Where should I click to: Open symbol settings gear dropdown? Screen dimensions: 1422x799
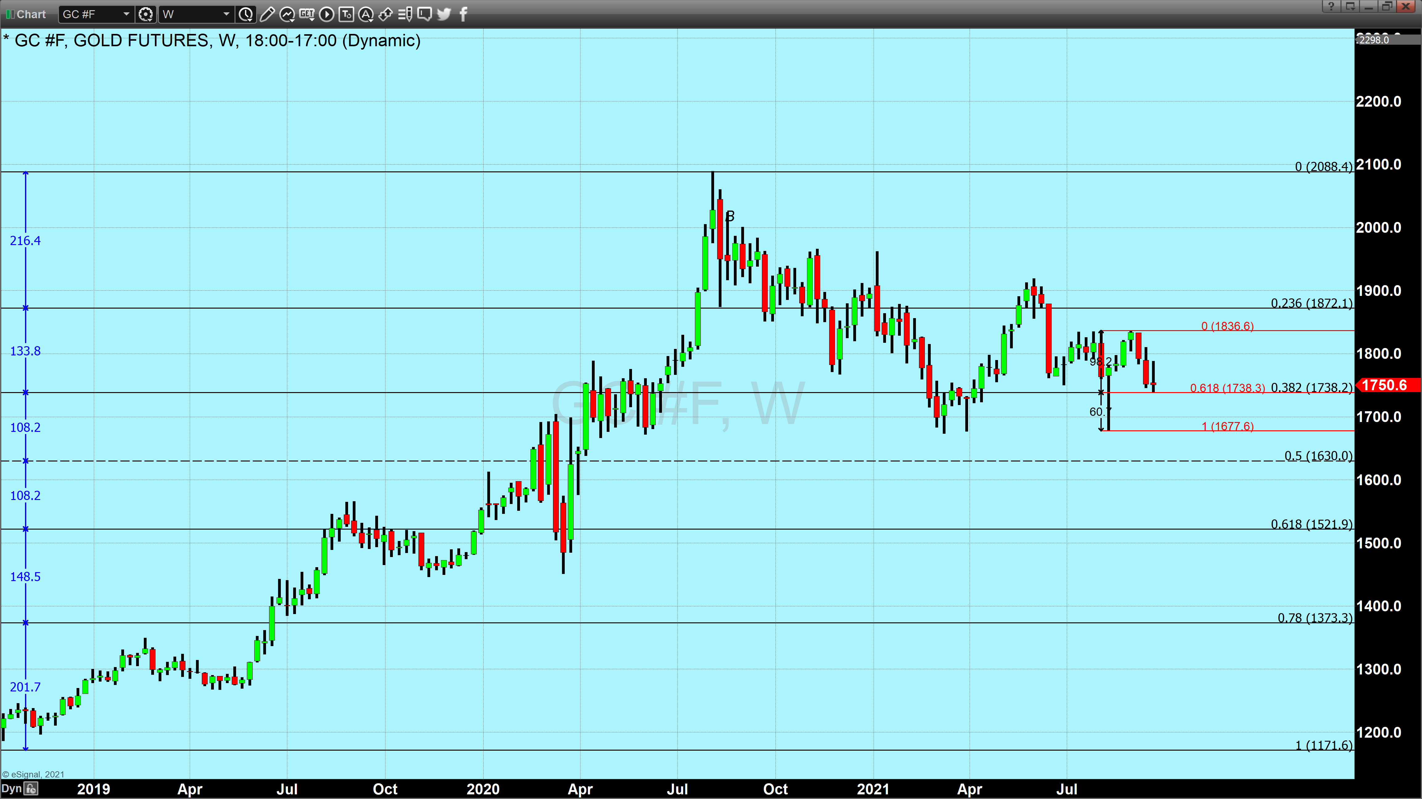click(146, 14)
